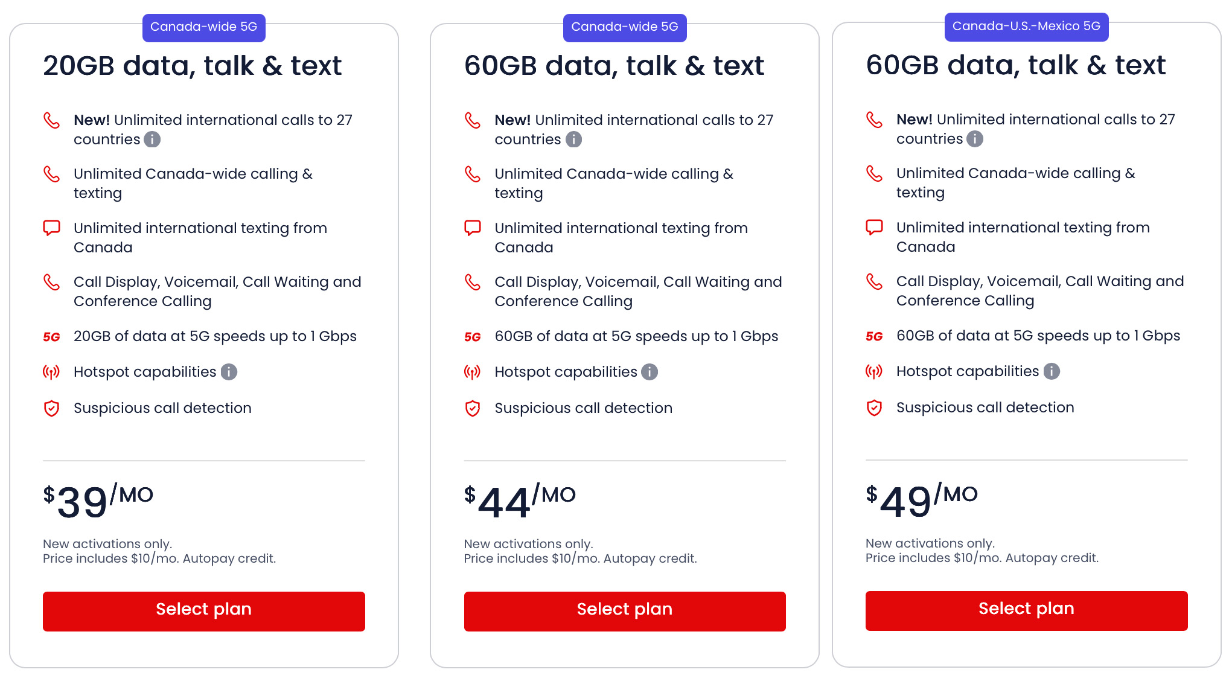Select the $49 Canada-U.S.-Mexico plan
This screenshot has width=1229, height=681.
tap(1026, 610)
